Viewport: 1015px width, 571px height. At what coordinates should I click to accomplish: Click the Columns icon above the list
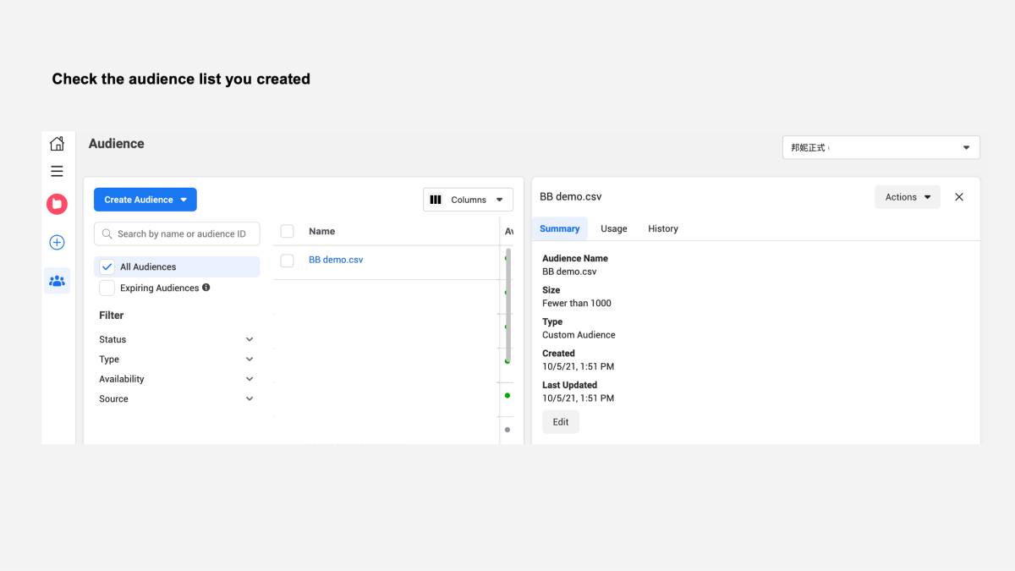pos(436,199)
